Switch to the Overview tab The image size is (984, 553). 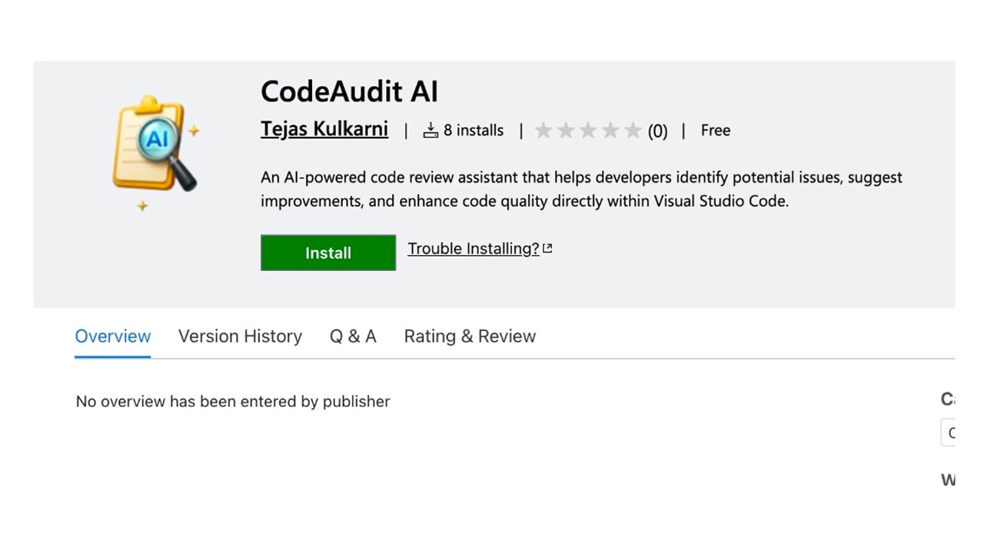113,336
